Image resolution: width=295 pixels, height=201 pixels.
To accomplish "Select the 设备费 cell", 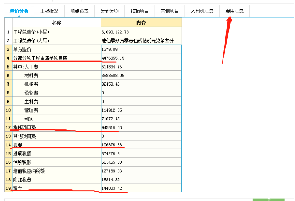I will 56,93.
